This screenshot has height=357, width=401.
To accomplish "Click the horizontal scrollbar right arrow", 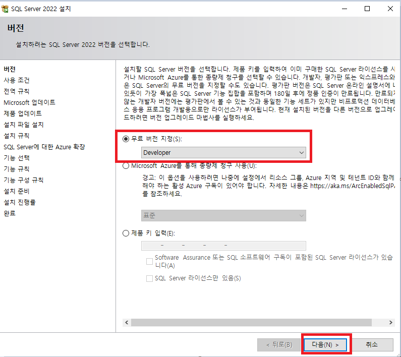I will 391,323.
